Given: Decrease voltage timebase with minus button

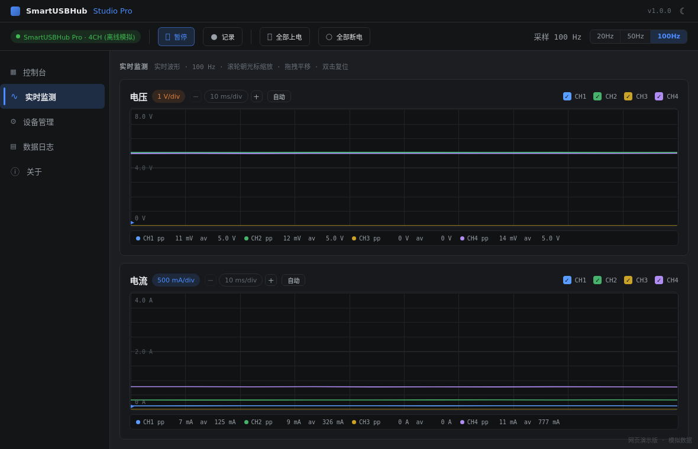Looking at the screenshot, I should point(195,96).
